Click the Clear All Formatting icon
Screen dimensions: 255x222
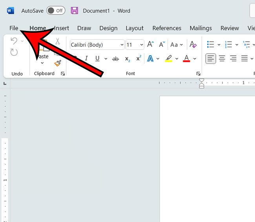click(x=193, y=45)
